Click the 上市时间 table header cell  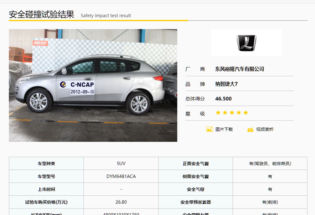tap(46, 189)
